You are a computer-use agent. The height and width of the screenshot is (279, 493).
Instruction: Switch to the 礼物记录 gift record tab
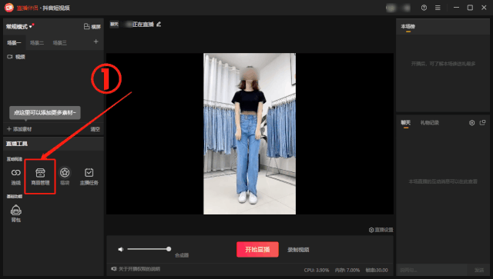430,123
